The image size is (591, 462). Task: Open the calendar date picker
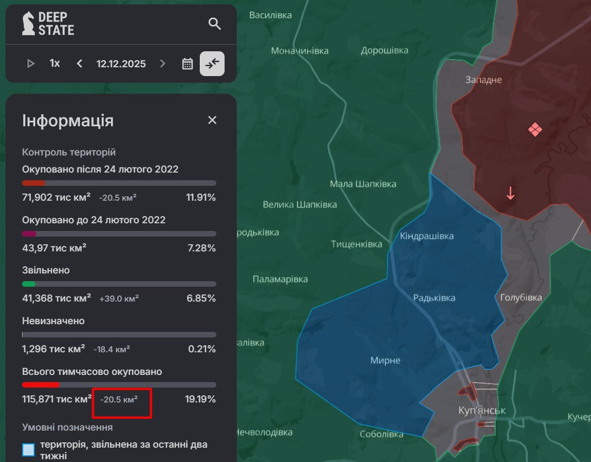pyautogui.click(x=187, y=63)
